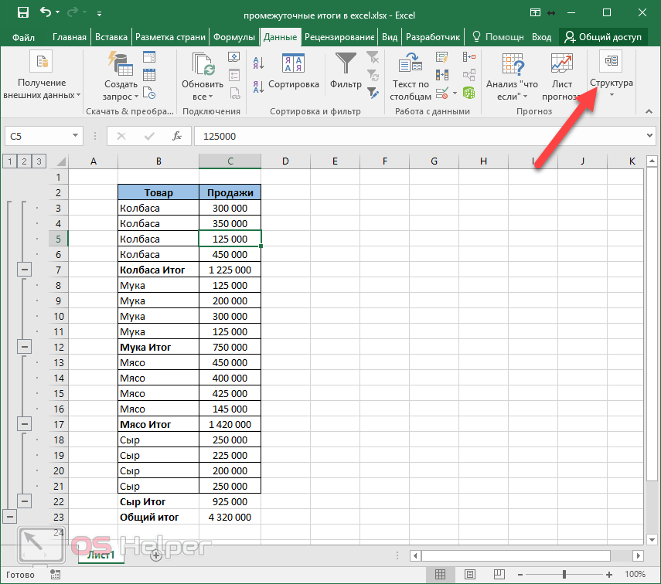Open the Quick Access Toolbar customize arrow
The image size is (661, 584).
tap(99, 14)
